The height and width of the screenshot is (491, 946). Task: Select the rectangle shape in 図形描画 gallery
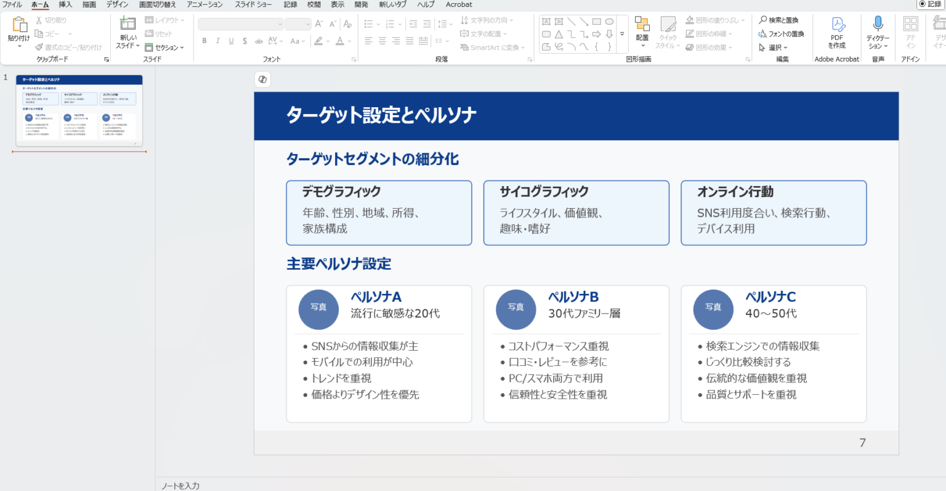click(596, 20)
